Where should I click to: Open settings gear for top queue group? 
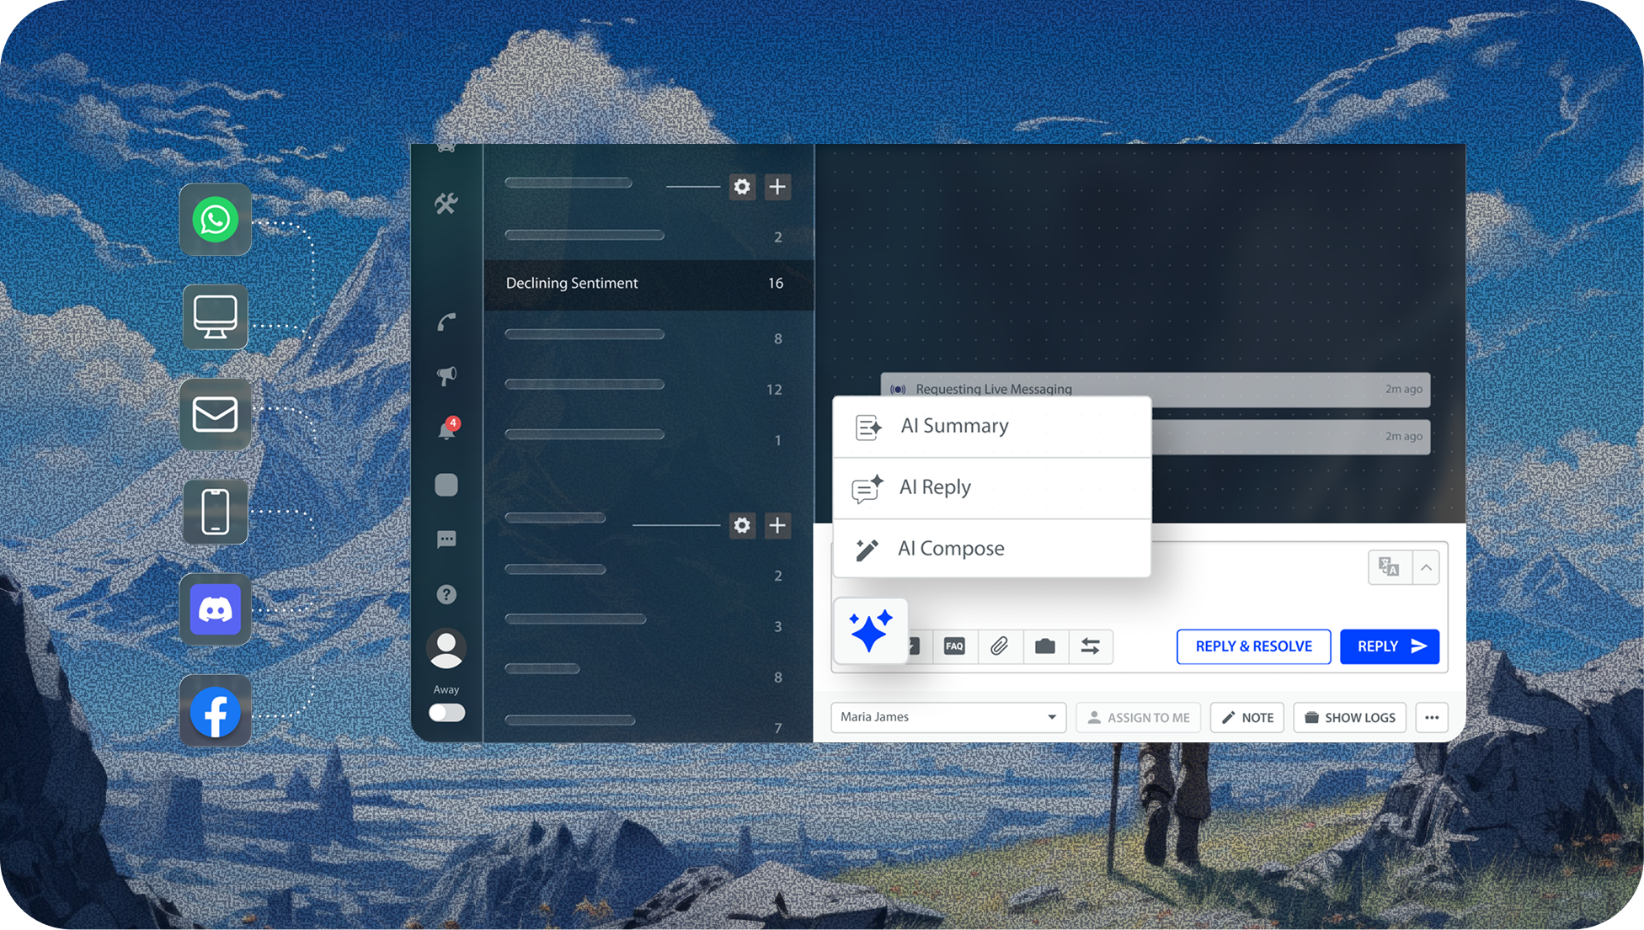tap(742, 187)
